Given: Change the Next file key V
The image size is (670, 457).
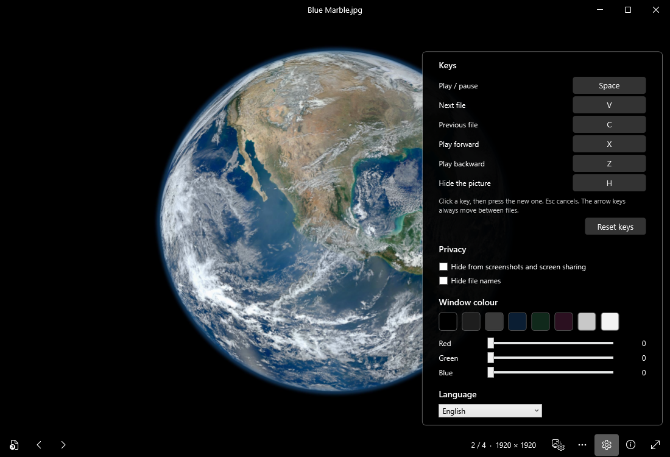Looking at the screenshot, I should (x=609, y=105).
